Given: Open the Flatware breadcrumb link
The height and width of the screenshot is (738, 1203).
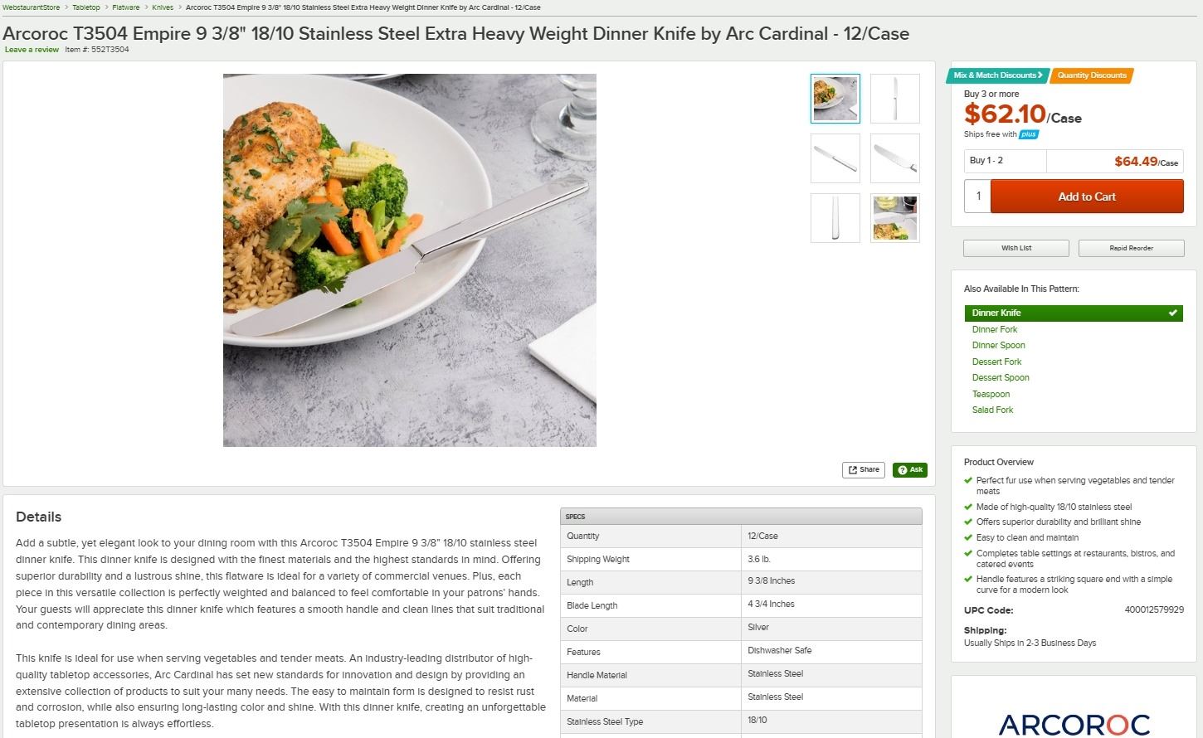Looking at the screenshot, I should (x=126, y=7).
